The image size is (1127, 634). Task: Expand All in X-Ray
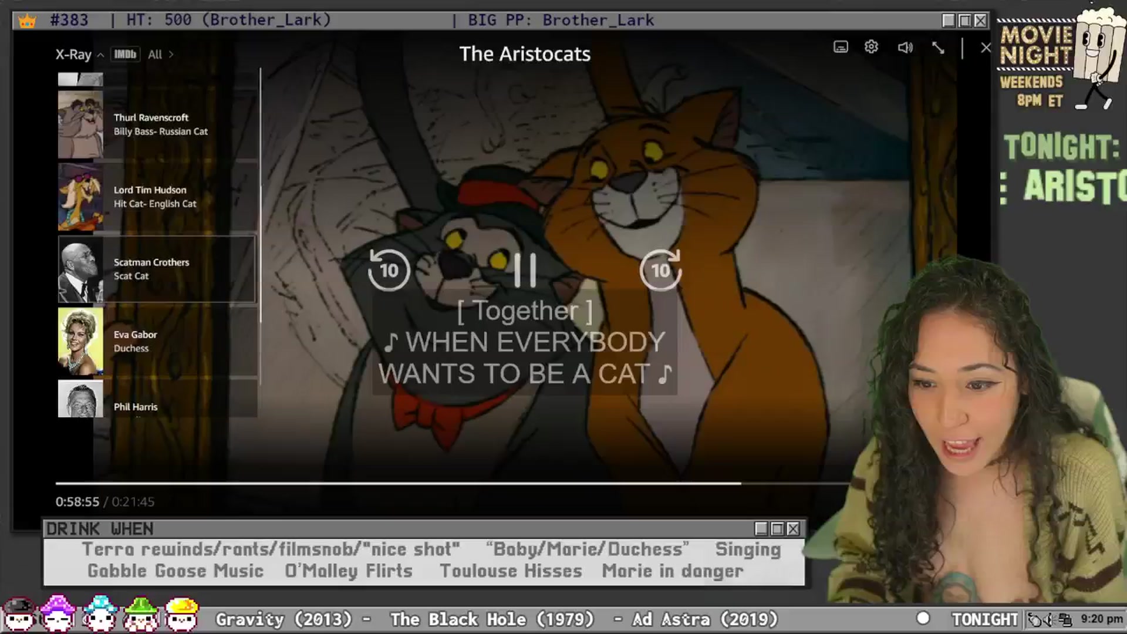point(160,55)
